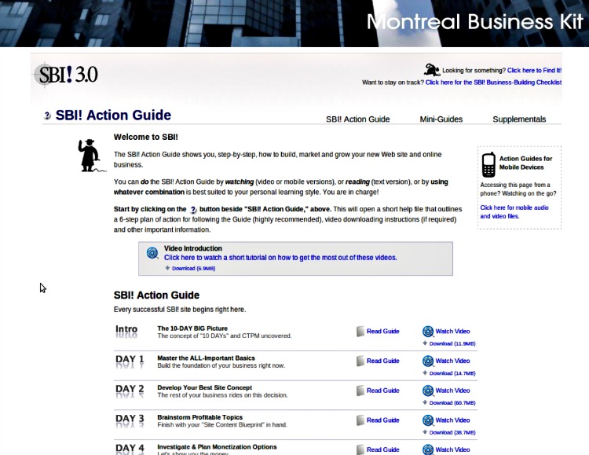
Task: Click Investigate & Plan Monetization Options title
Action: click(217, 447)
